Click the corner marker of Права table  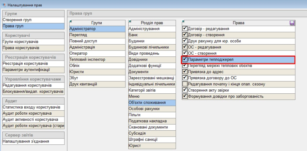click(183, 21)
